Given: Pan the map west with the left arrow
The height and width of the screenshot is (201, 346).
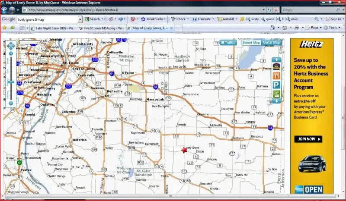Looking at the screenshot, I should click(x=8, y=46).
